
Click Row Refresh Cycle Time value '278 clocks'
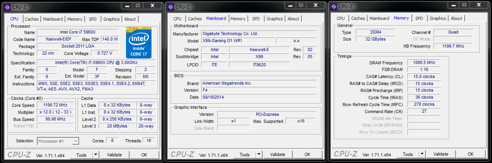coord(424,105)
